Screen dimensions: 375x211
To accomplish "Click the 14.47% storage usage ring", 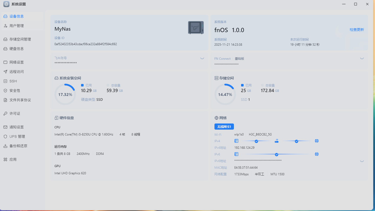I will click(x=225, y=94).
